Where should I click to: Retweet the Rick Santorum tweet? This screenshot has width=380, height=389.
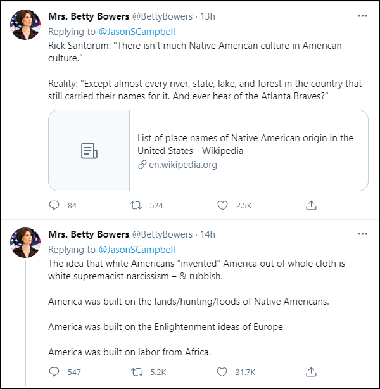click(136, 205)
